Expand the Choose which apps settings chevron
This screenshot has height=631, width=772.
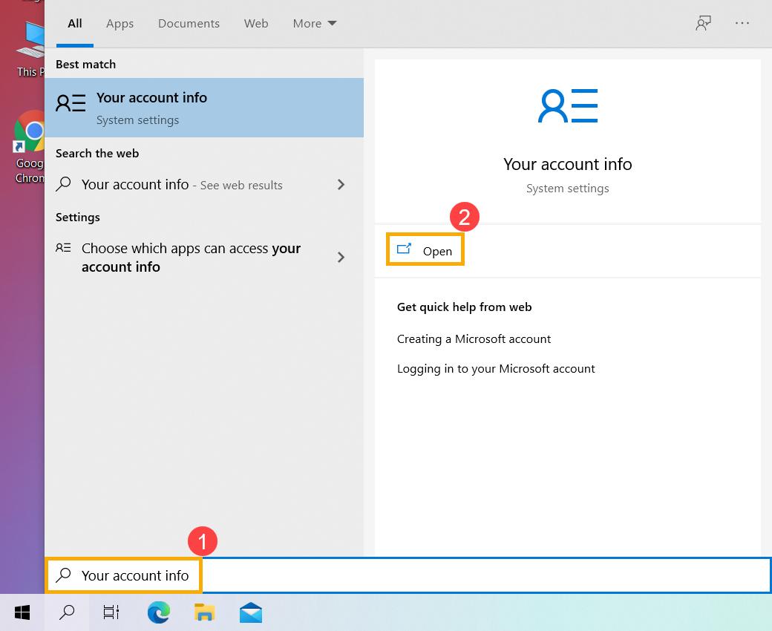(341, 257)
